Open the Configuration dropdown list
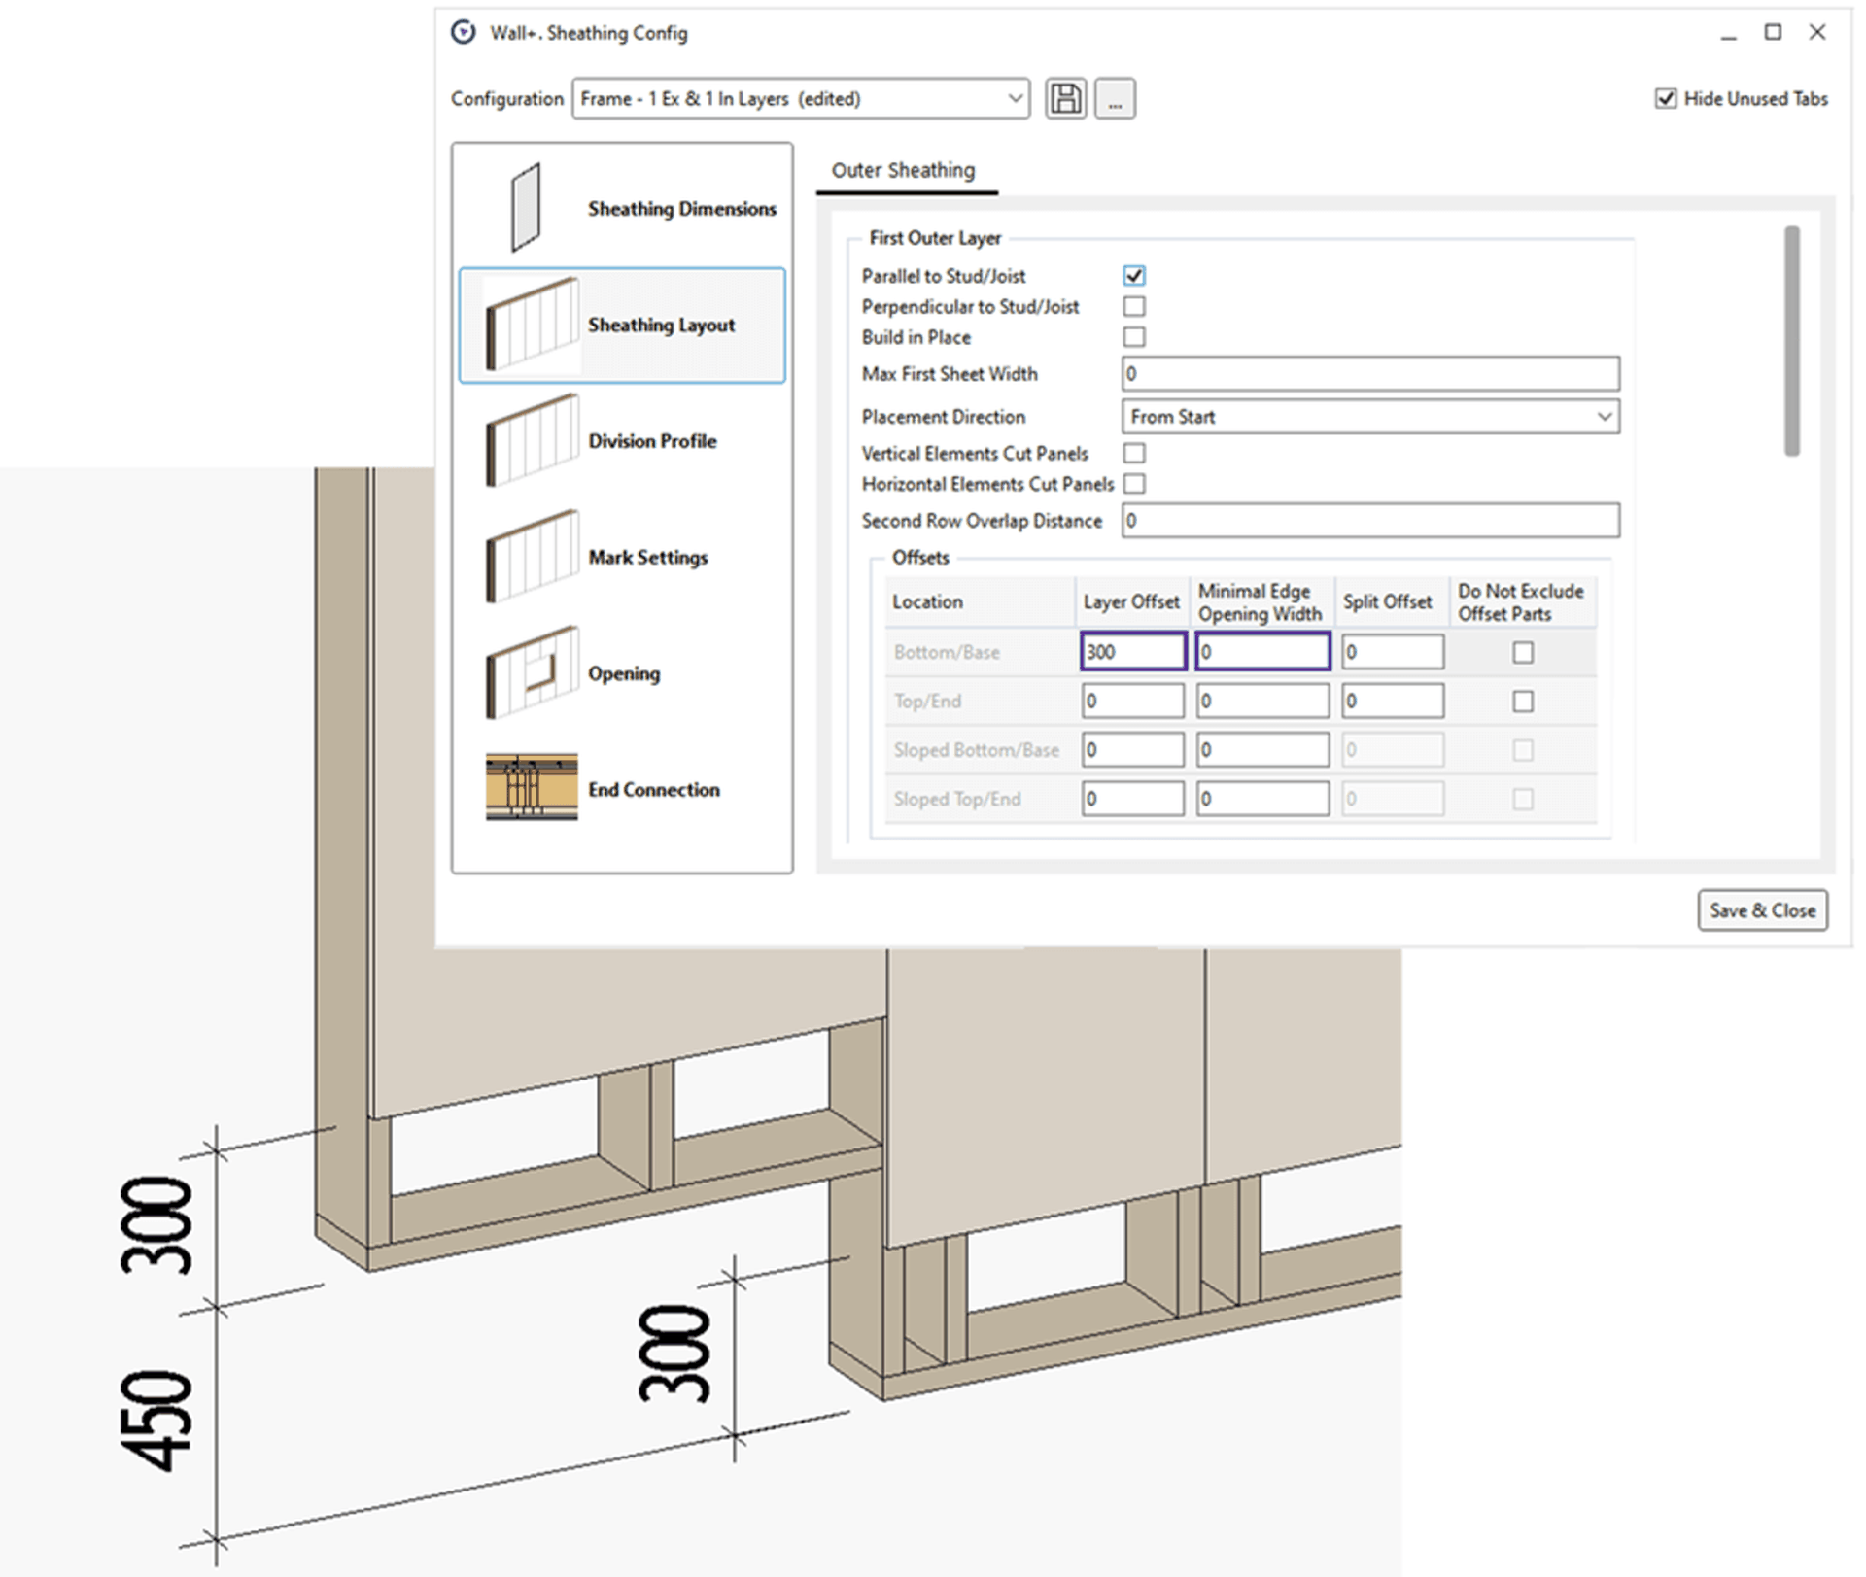1866x1577 pixels. coord(1014,97)
